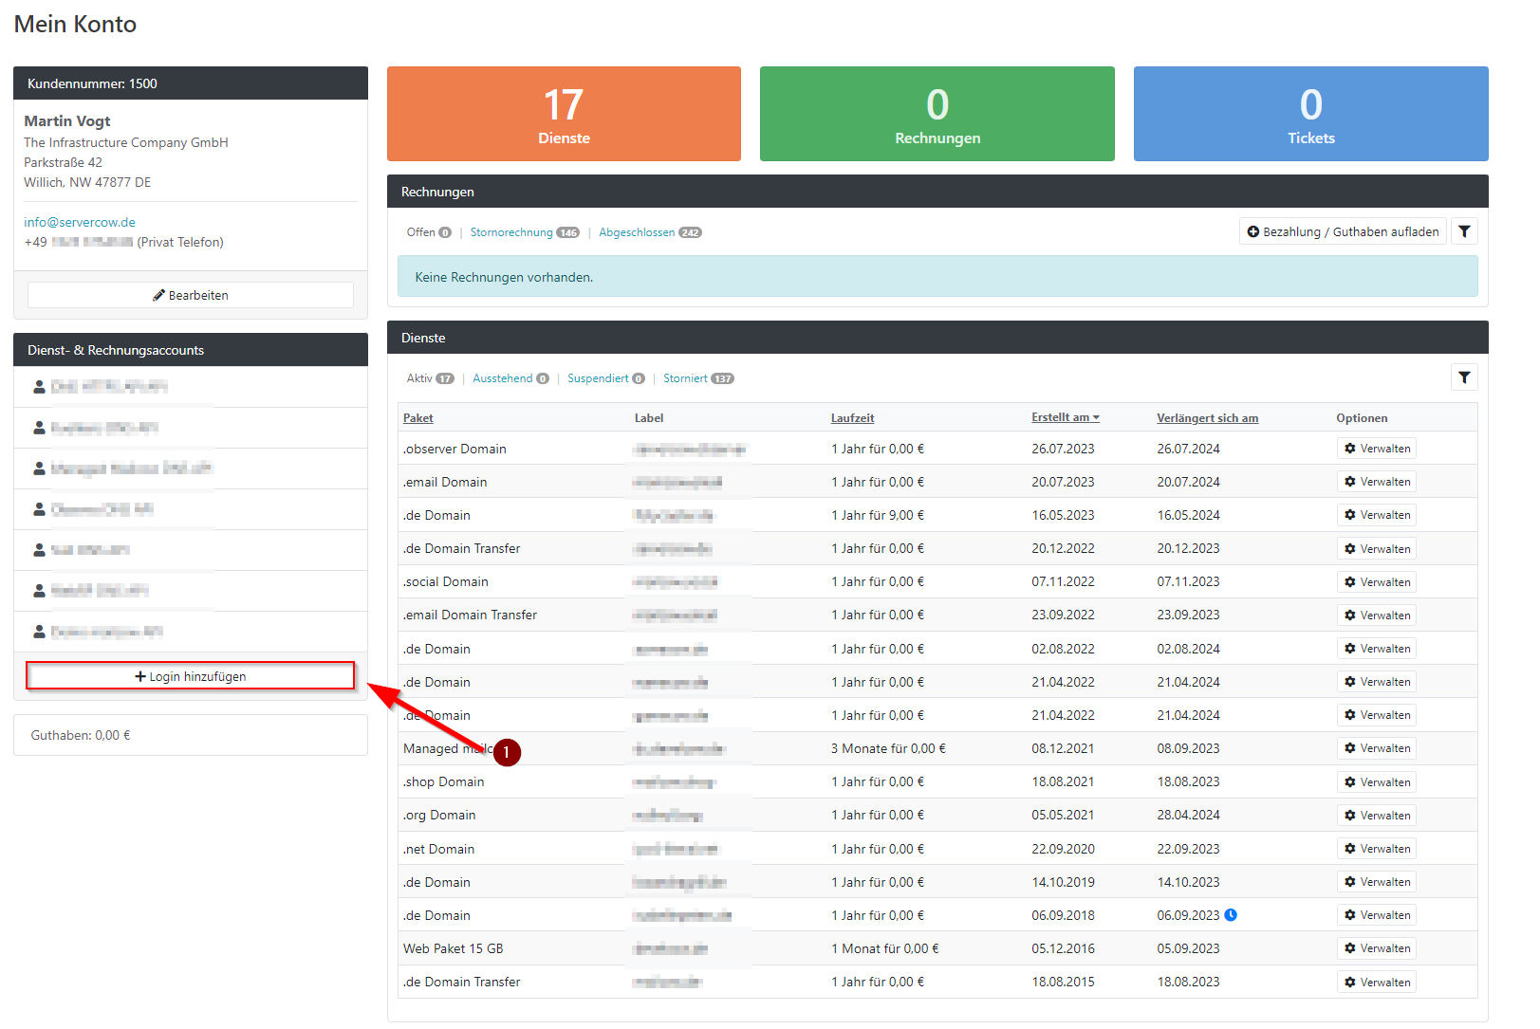This screenshot has width=1540, height=1029.
Task: Click the Label column header
Action: [x=649, y=418]
